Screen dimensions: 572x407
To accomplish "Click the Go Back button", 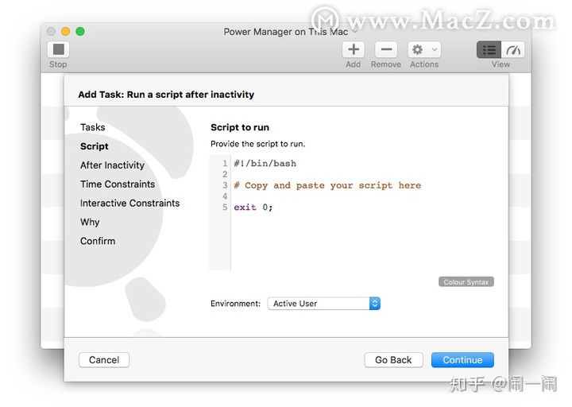I will pyautogui.click(x=393, y=360).
